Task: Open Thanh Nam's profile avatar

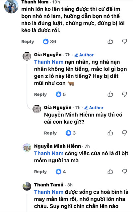Action: [x=11, y=7]
